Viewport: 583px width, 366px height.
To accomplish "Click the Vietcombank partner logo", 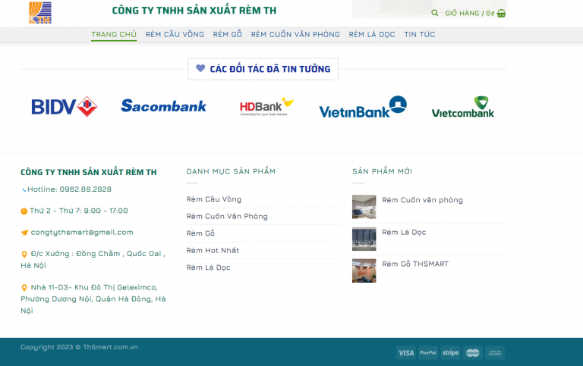I will [463, 107].
